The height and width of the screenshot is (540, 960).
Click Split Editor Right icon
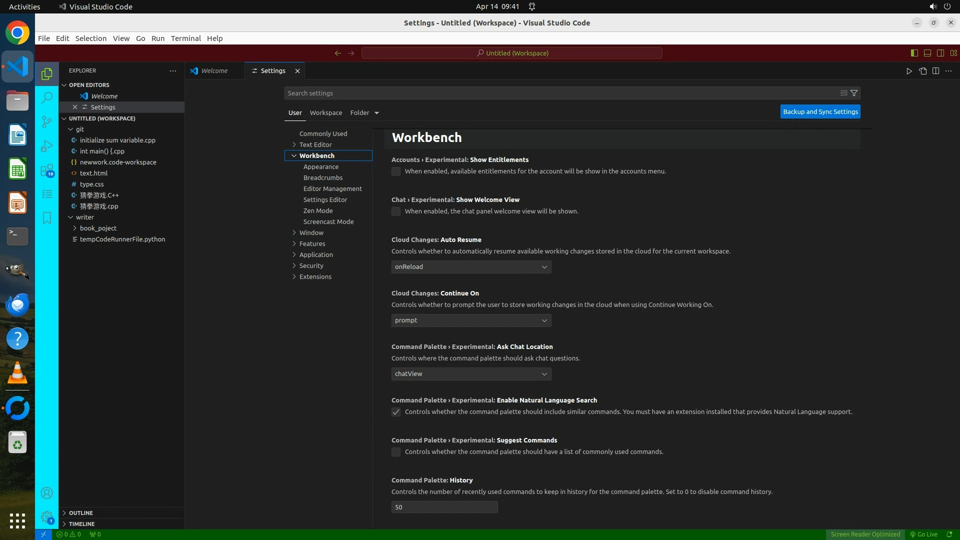[935, 71]
